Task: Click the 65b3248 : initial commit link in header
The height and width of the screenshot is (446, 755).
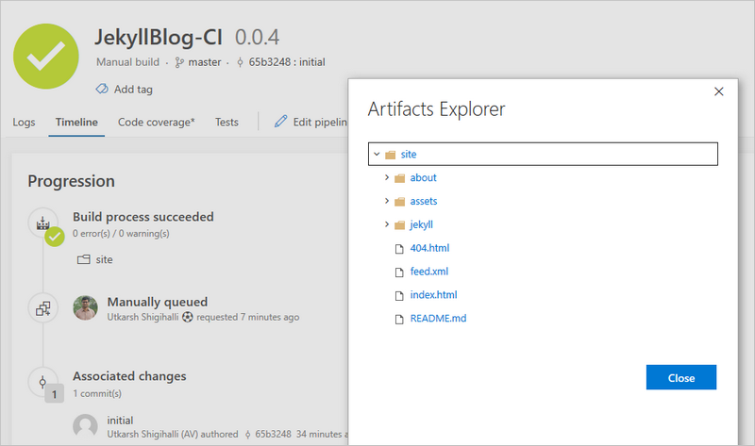Action: point(287,62)
